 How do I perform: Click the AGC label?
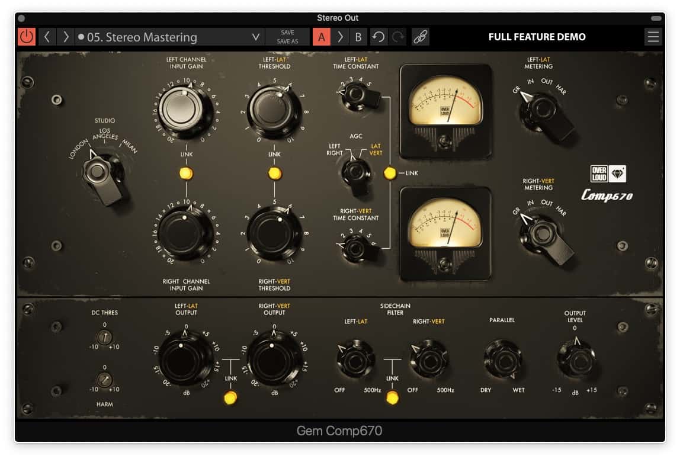pos(355,136)
